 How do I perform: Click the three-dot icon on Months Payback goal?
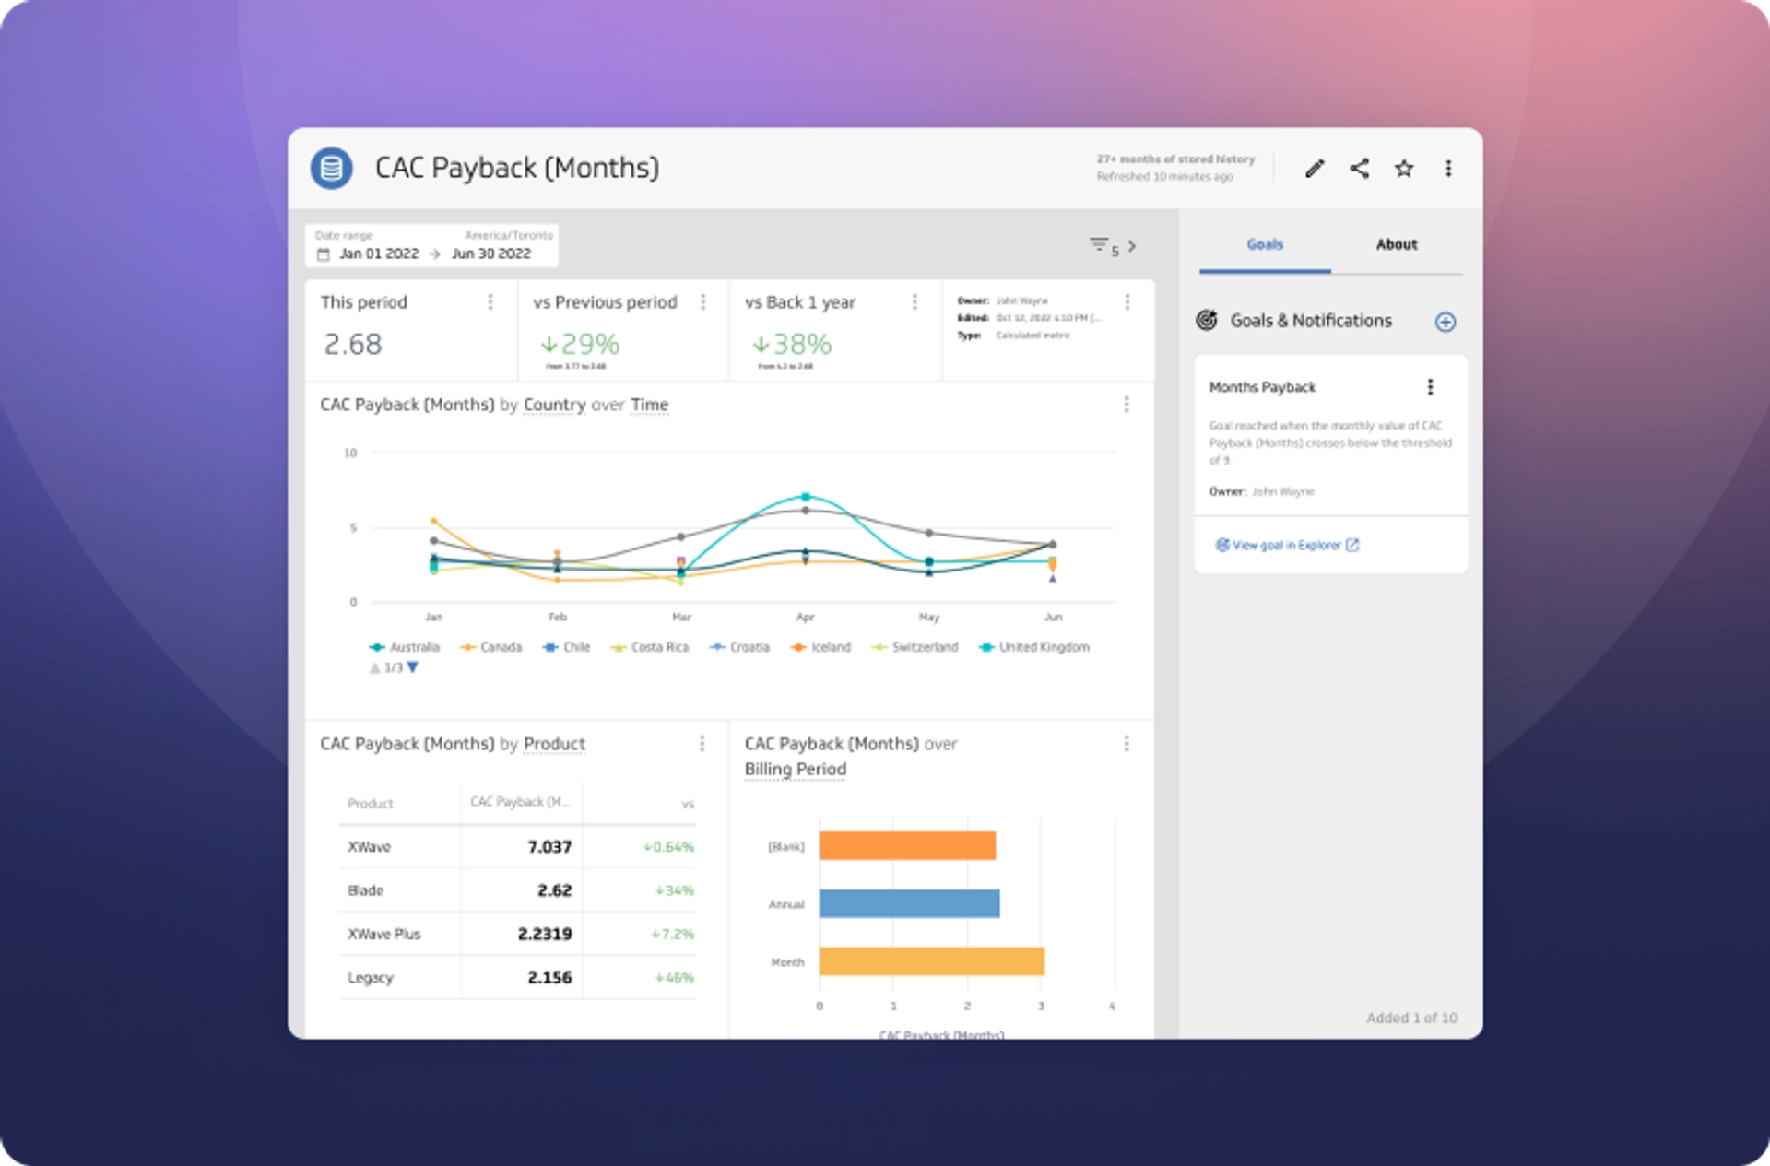[x=1431, y=386]
